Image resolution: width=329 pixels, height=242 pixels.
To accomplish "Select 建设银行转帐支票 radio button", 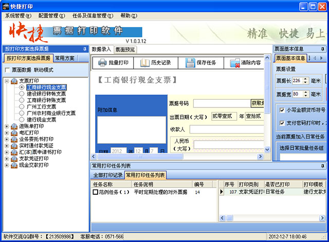I will pyautogui.click(x=22, y=94).
